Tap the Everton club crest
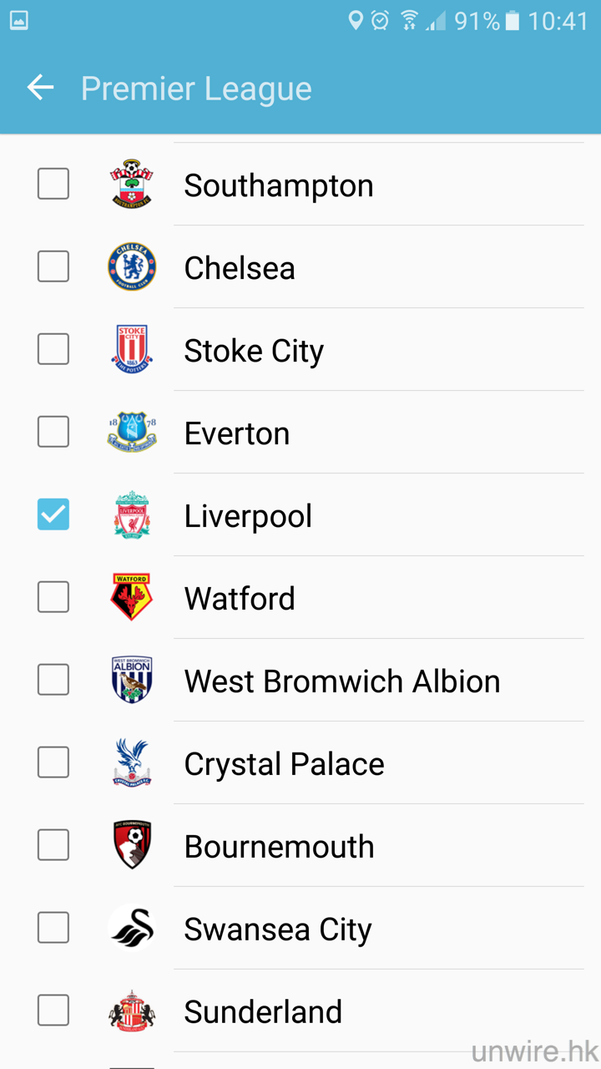The width and height of the screenshot is (601, 1069). (x=132, y=432)
